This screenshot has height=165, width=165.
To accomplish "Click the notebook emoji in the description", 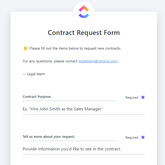I will (26, 49).
